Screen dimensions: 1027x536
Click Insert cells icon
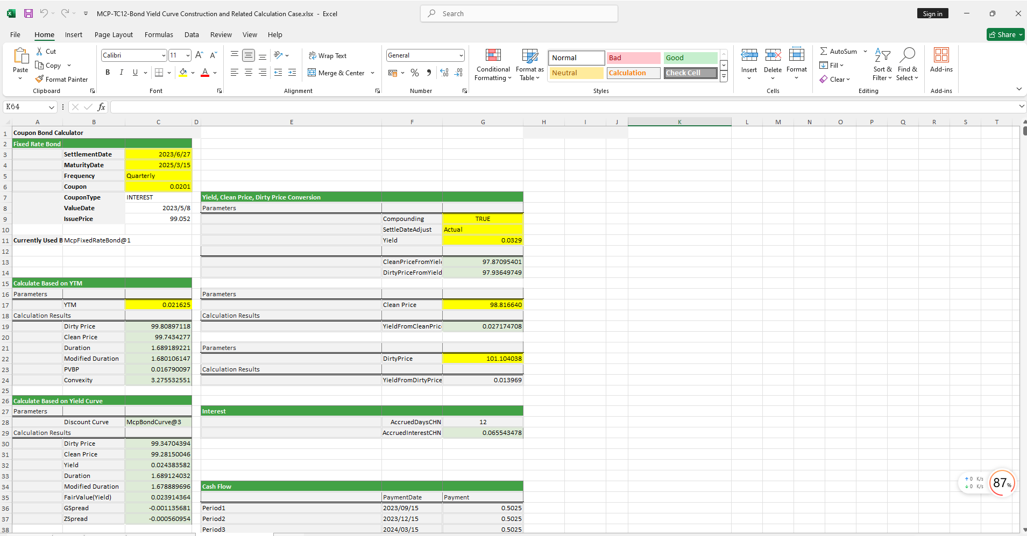(749, 55)
